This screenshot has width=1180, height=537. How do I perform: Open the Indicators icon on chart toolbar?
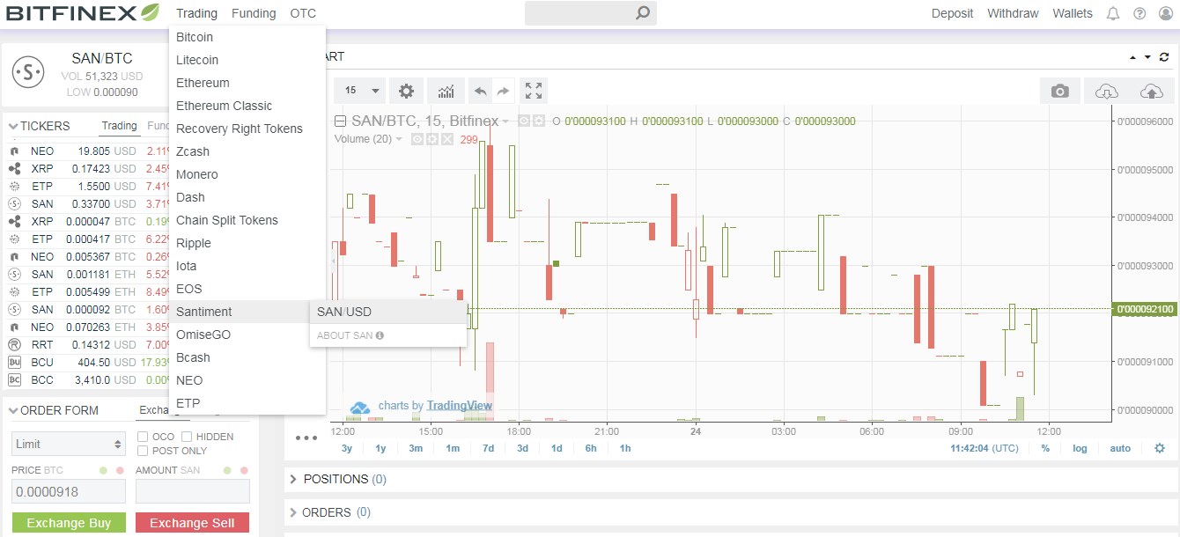[x=446, y=91]
